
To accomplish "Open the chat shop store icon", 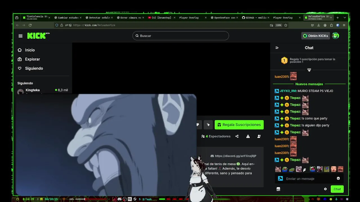I will click(x=278, y=189).
